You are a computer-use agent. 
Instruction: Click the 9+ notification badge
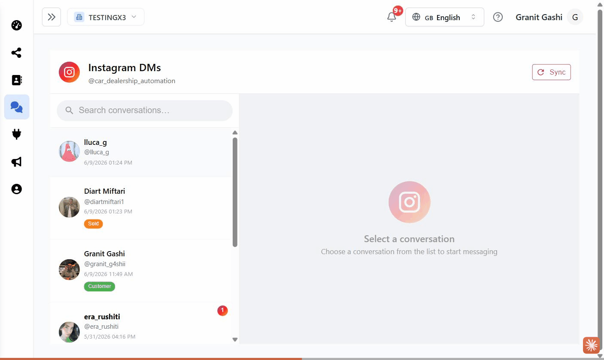point(398,11)
